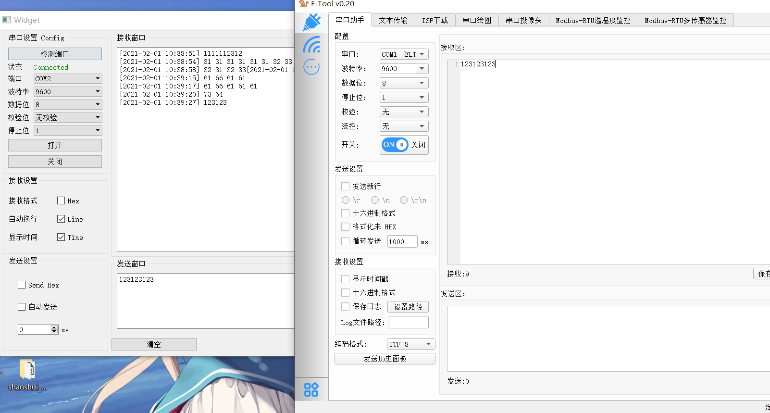Switch to the 串口绘图 tab
This screenshot has height=413, width=770.
pos(477,20)
